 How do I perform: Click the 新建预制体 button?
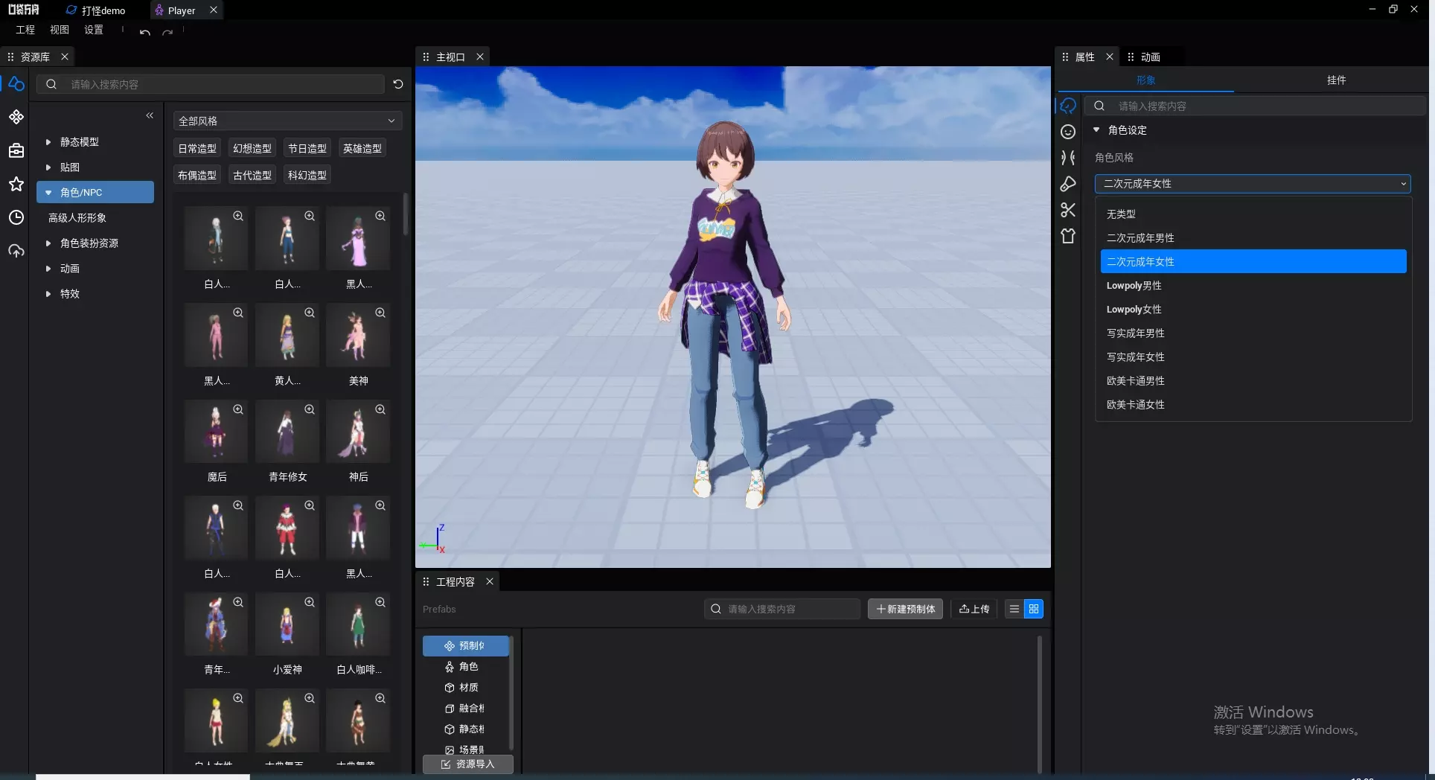pos(905,609)
